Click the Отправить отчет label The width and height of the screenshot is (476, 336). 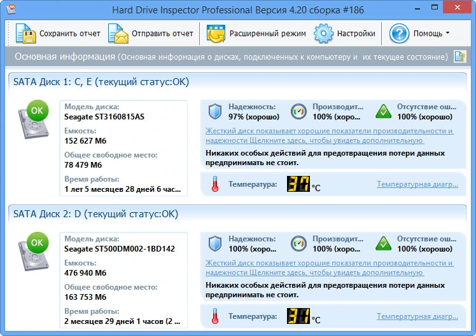pyautogui.click(x=162, y=33)
